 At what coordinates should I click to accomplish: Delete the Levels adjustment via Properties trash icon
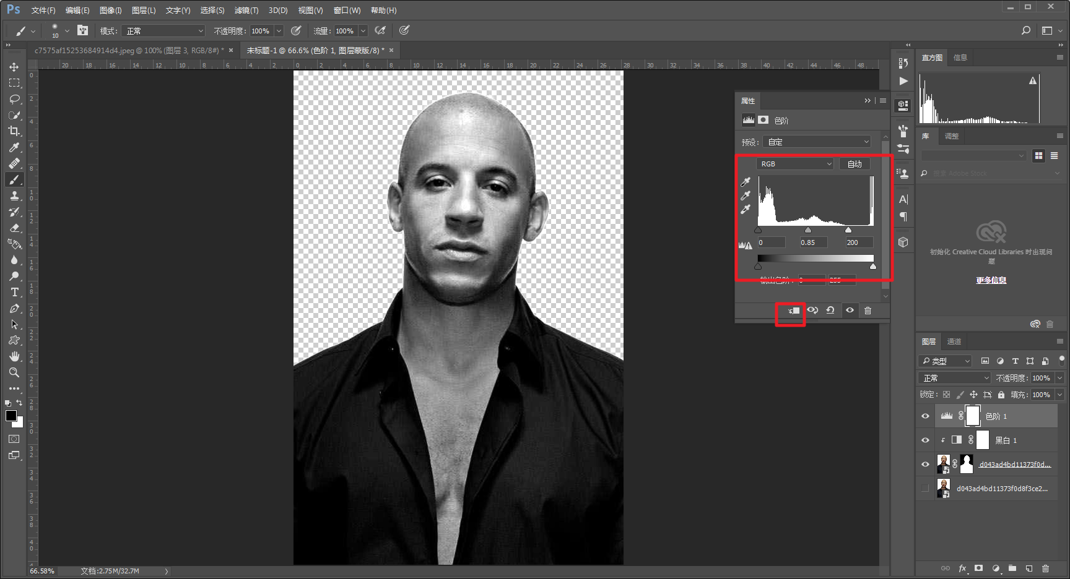click(x=868, y=311)
